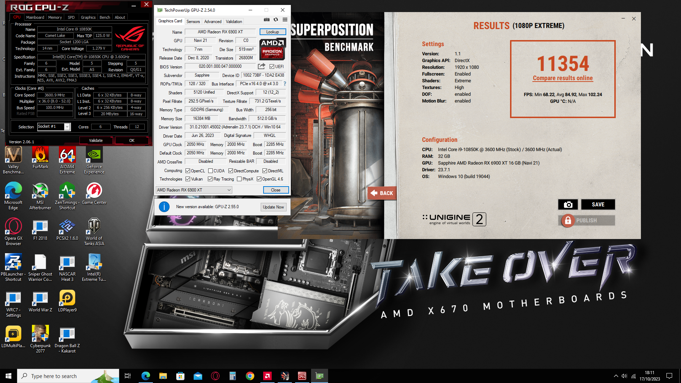
Task: Open PCSX2 1.6.0 desktop icon
Action: pos(67,229)
